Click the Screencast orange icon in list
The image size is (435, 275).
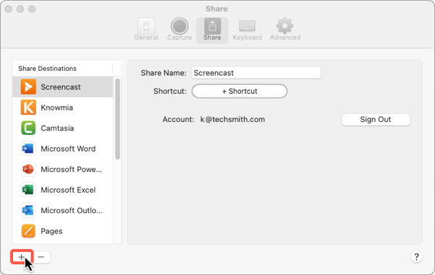pyautogui.click(x=28, y=87)
